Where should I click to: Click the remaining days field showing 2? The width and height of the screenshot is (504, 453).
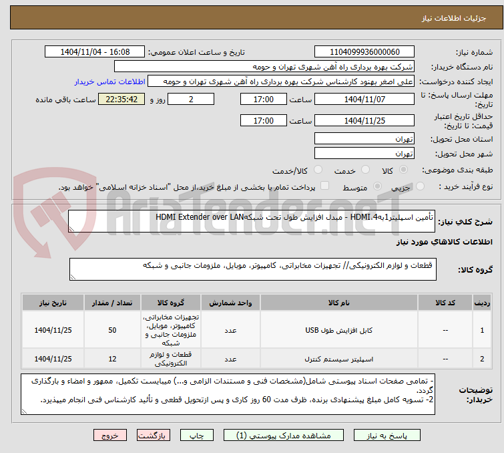[191, 99]
